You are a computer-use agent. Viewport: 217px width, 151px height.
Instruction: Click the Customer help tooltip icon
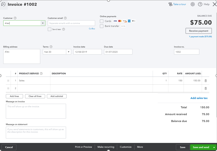click(15, 18)
